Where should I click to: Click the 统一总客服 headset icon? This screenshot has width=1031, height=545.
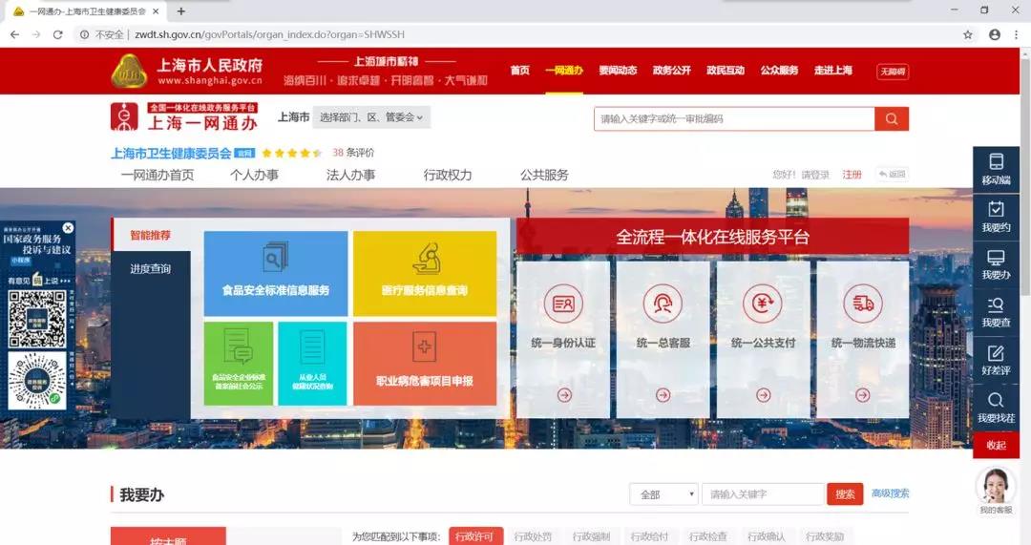click(663, 304)
